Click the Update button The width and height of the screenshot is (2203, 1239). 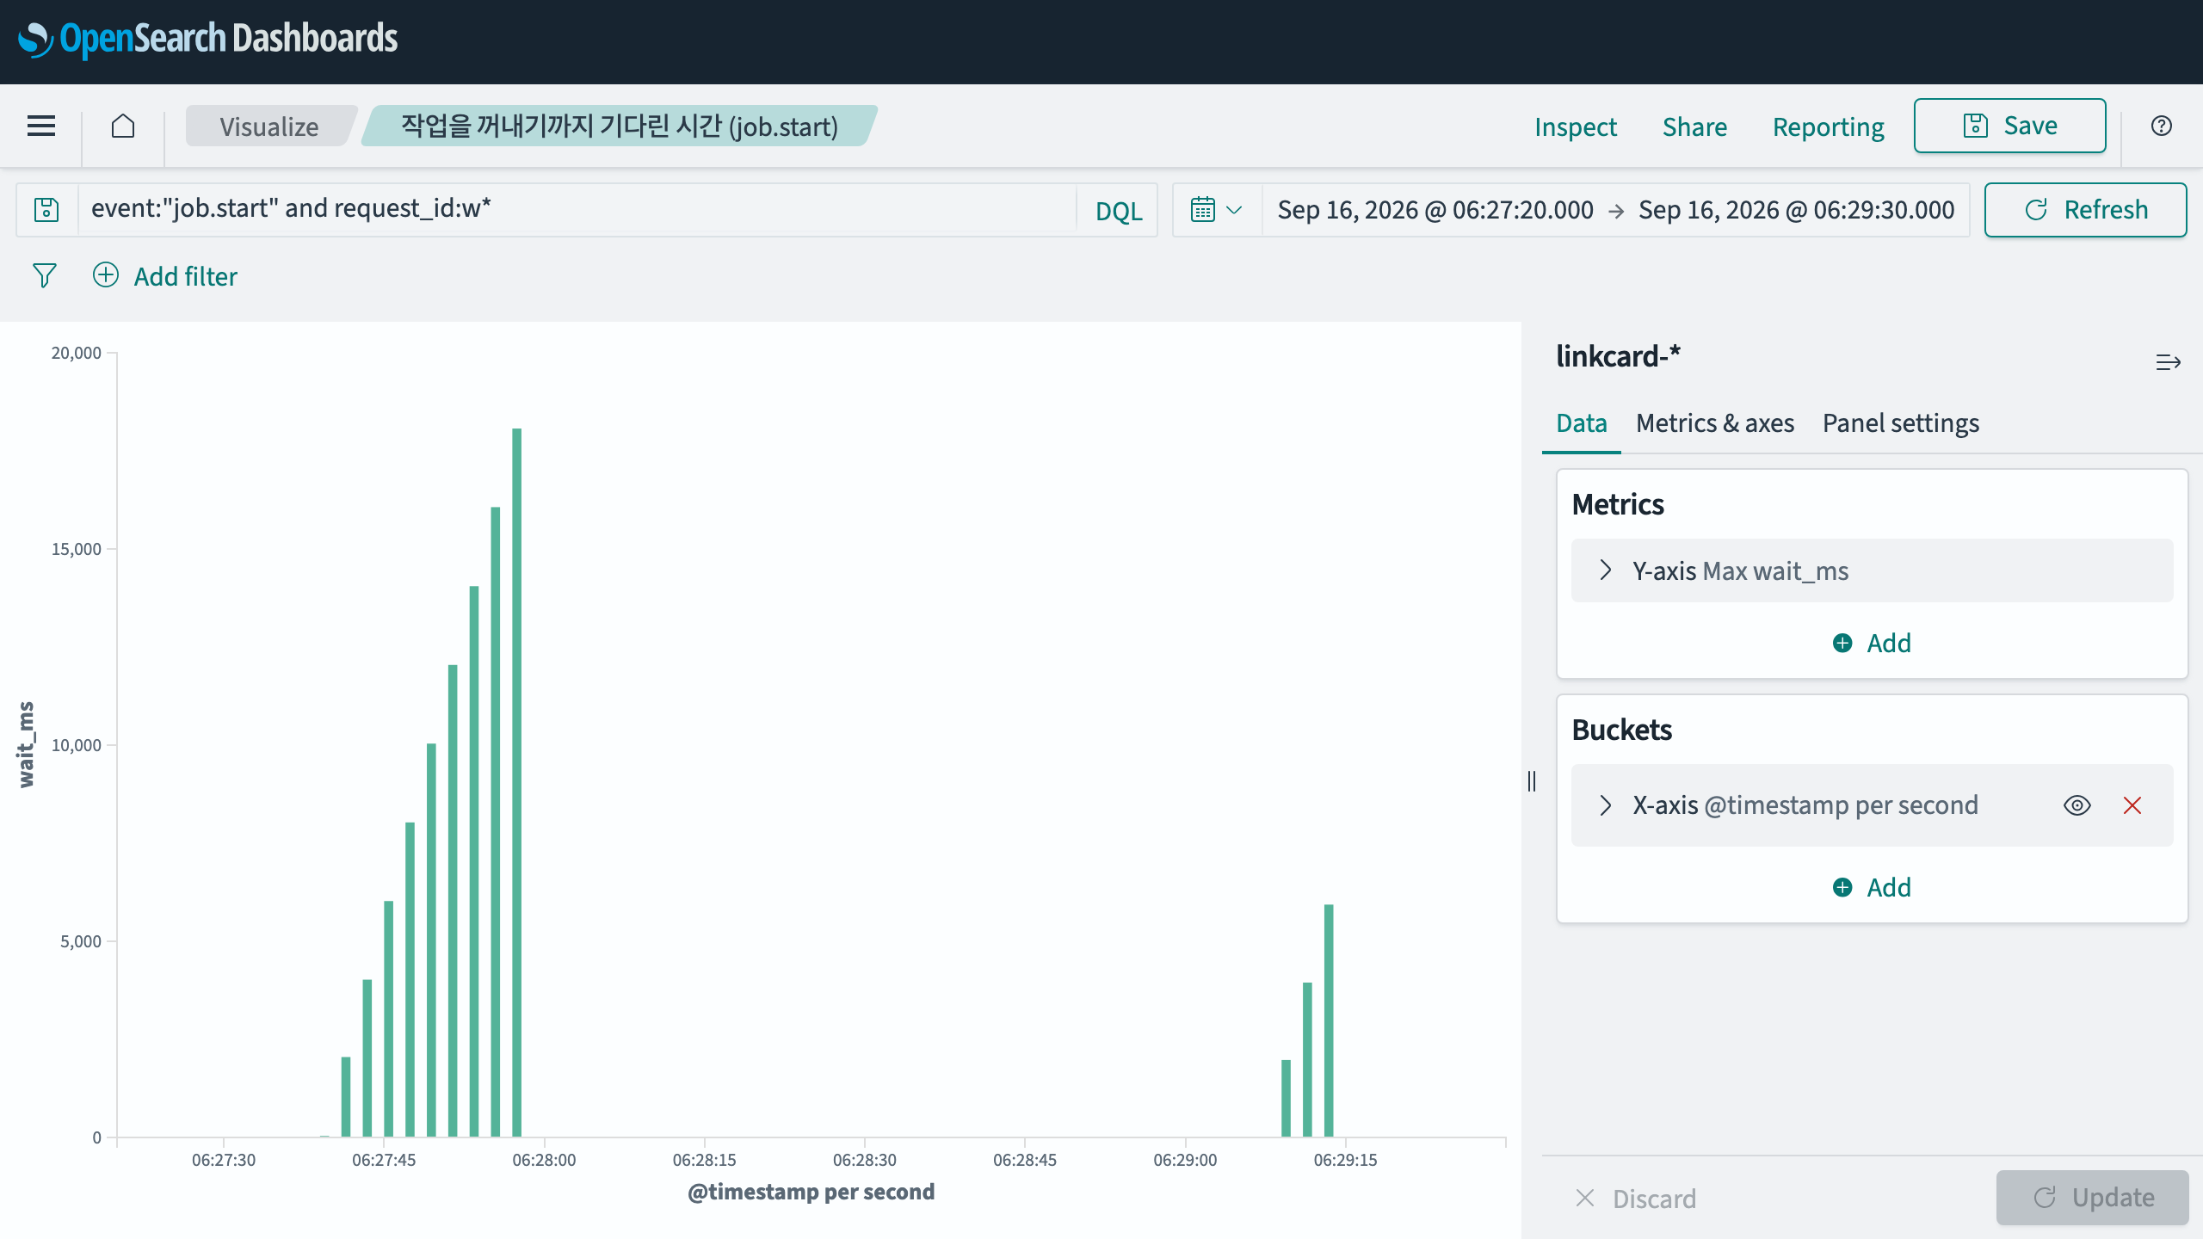click(x=2092, y=1198)
